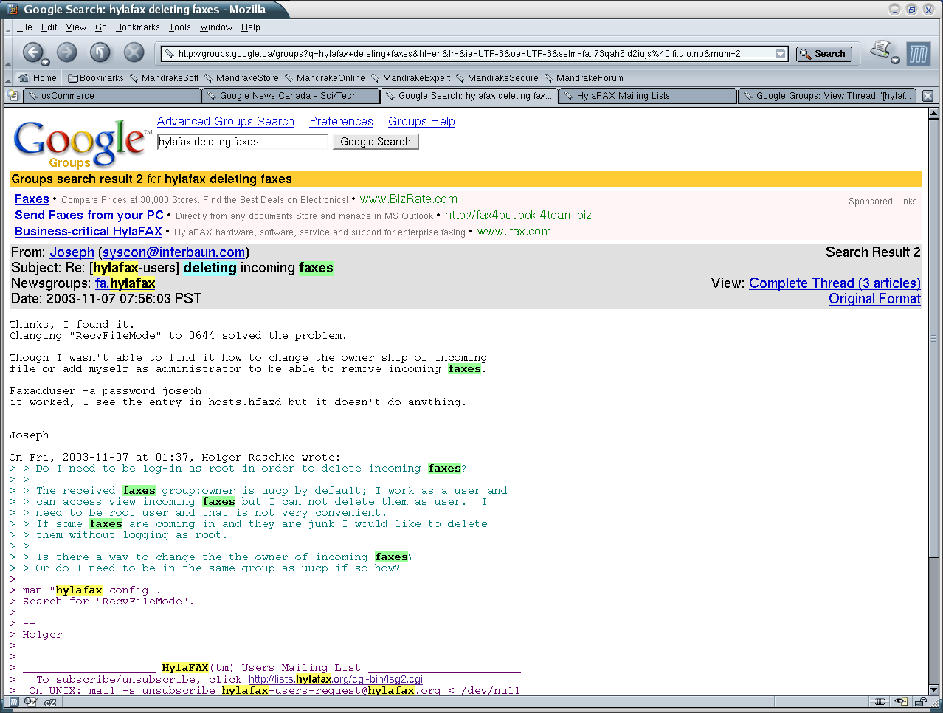This screenshot has height=713, width=943.
Task: Click the new tab button left of tabs
Action: (x=13, y=95)
